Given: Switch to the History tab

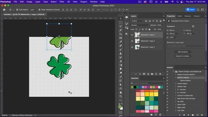Looking at the screenshot, I should [197, 16].
